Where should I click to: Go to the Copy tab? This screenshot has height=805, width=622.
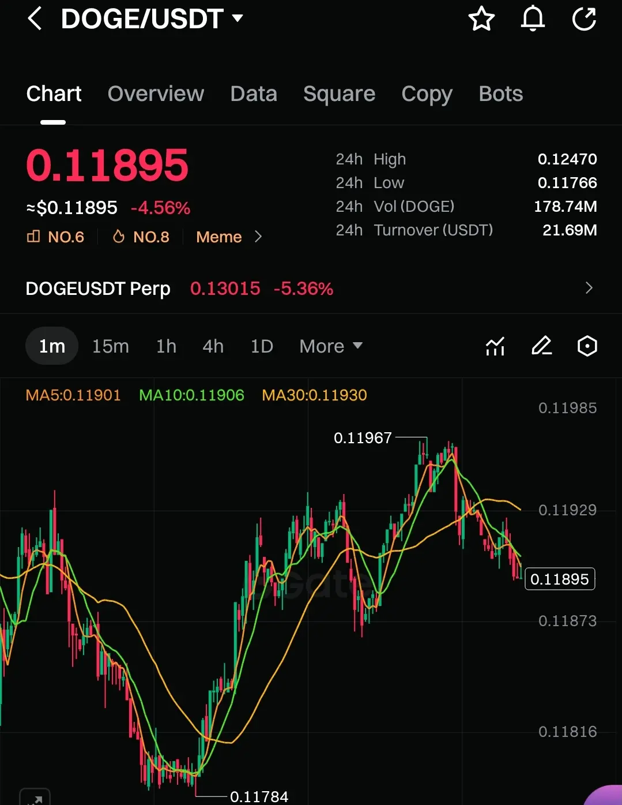pos(427,93)
